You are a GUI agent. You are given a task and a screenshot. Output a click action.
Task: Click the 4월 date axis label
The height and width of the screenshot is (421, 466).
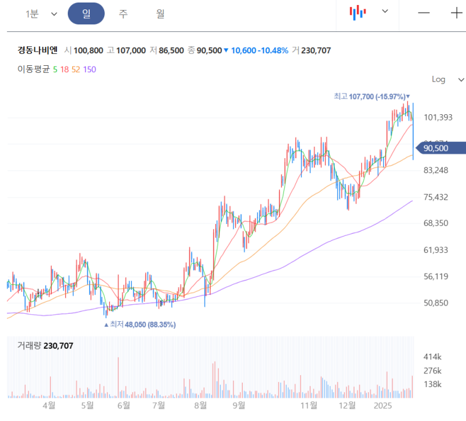(x=49, y=405)
